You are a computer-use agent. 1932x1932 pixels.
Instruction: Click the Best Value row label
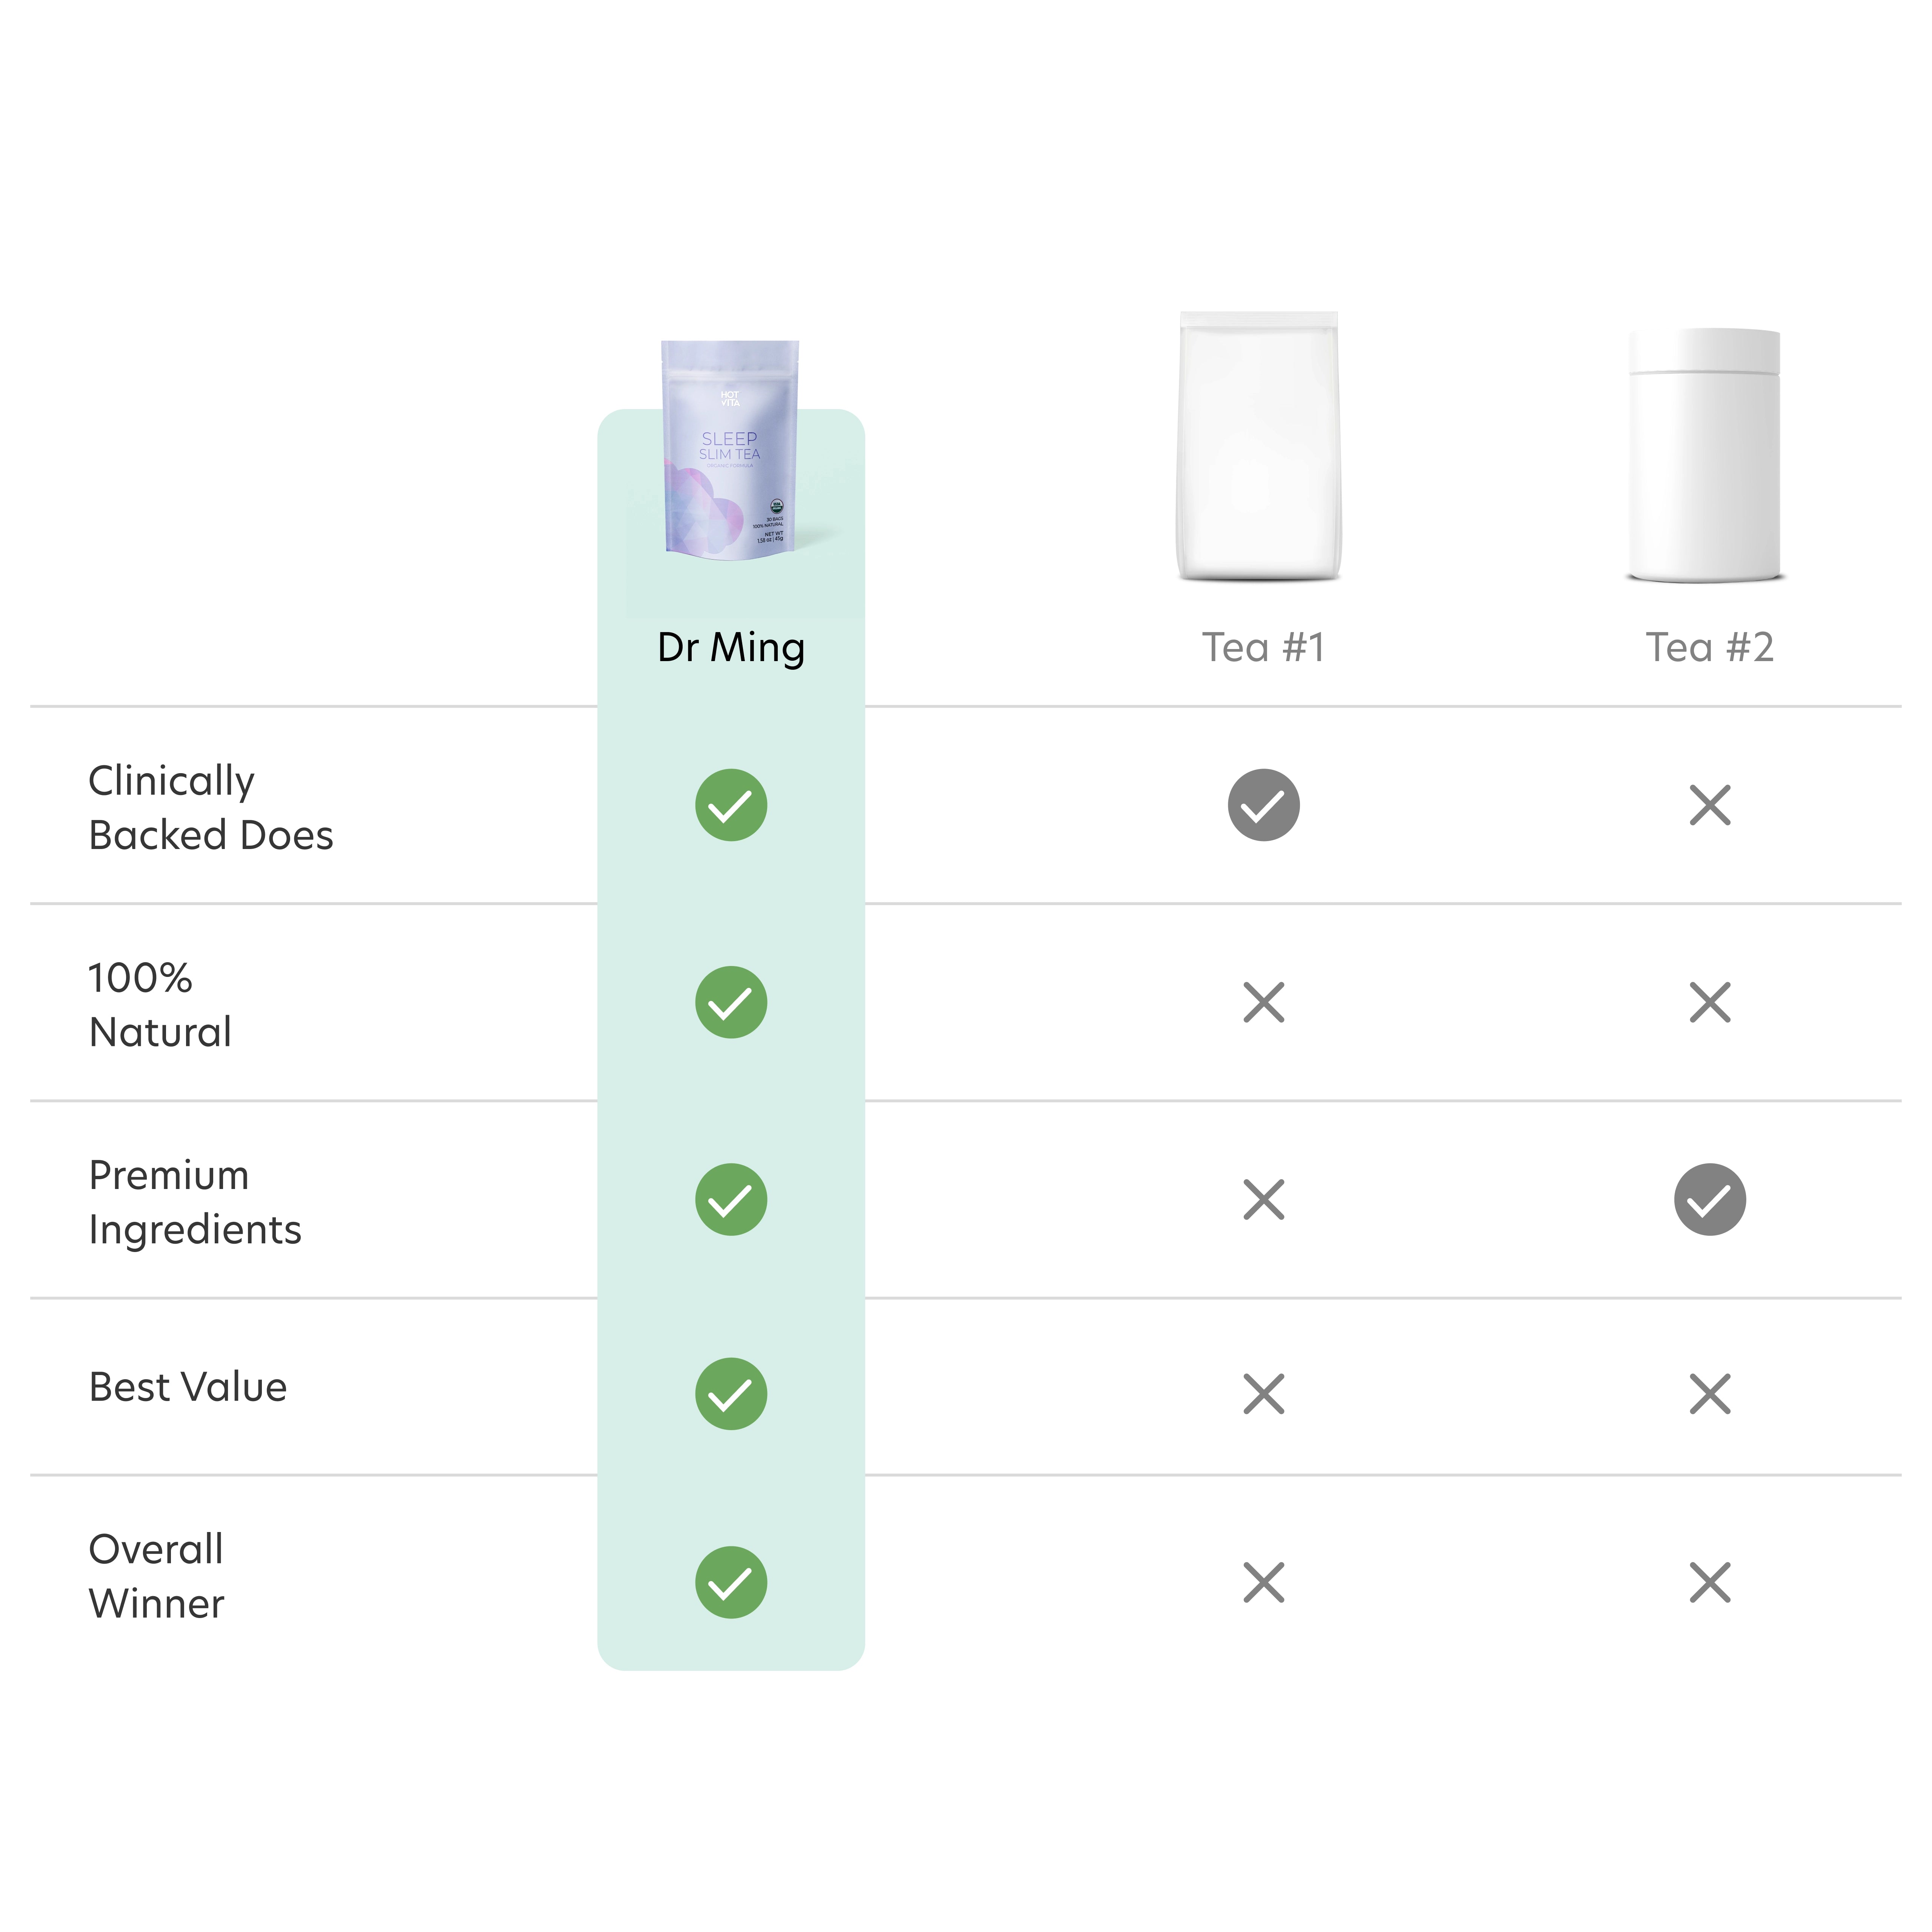click(188, 1387)
